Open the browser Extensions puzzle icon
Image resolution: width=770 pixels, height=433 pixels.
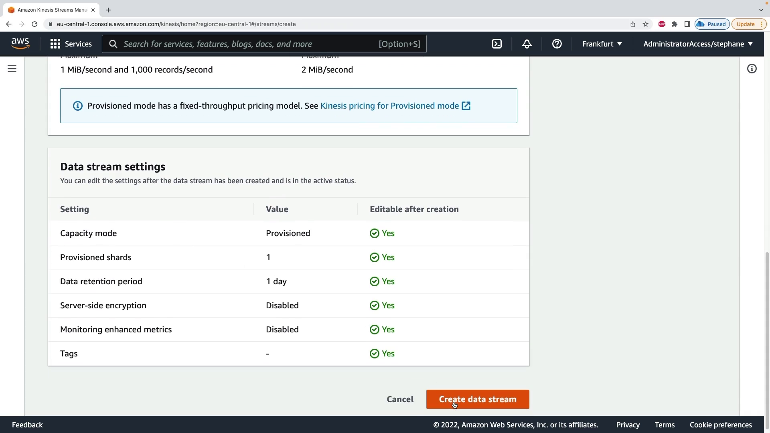click(x=674, y=24)
